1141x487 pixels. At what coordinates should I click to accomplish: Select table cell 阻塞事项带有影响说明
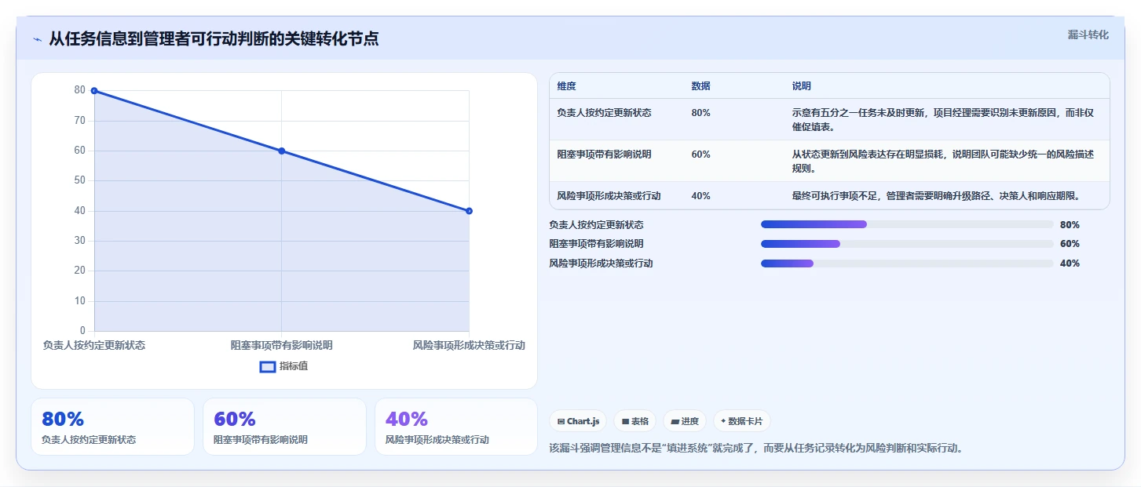tap(604, 154)
